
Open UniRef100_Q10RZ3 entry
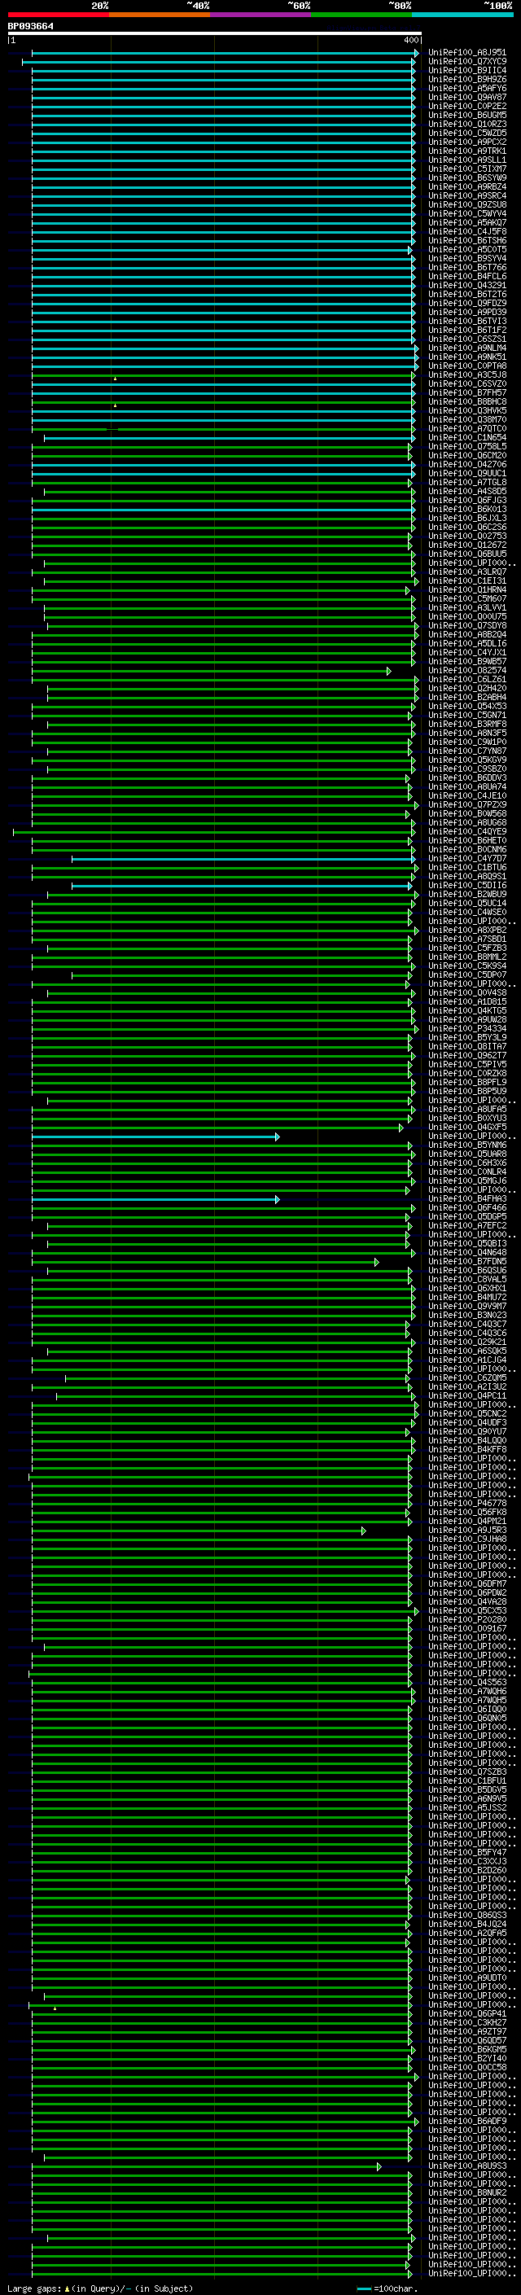(x=467, y=124)
